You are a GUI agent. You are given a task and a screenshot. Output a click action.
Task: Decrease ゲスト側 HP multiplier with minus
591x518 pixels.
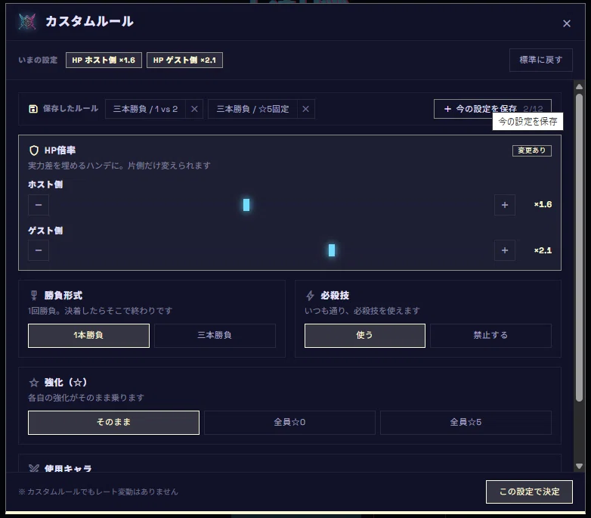coord(39,250)
